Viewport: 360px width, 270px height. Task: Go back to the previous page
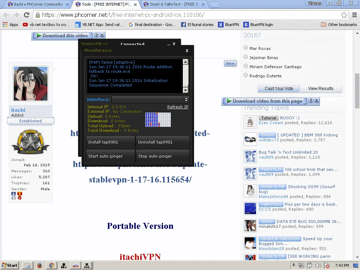[x=6, y=15]
